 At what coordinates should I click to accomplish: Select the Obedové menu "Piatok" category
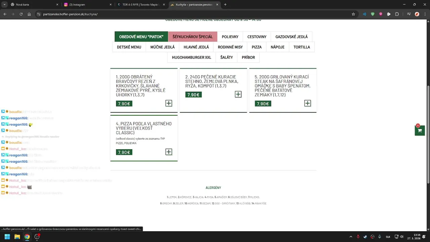coord(141,37)
